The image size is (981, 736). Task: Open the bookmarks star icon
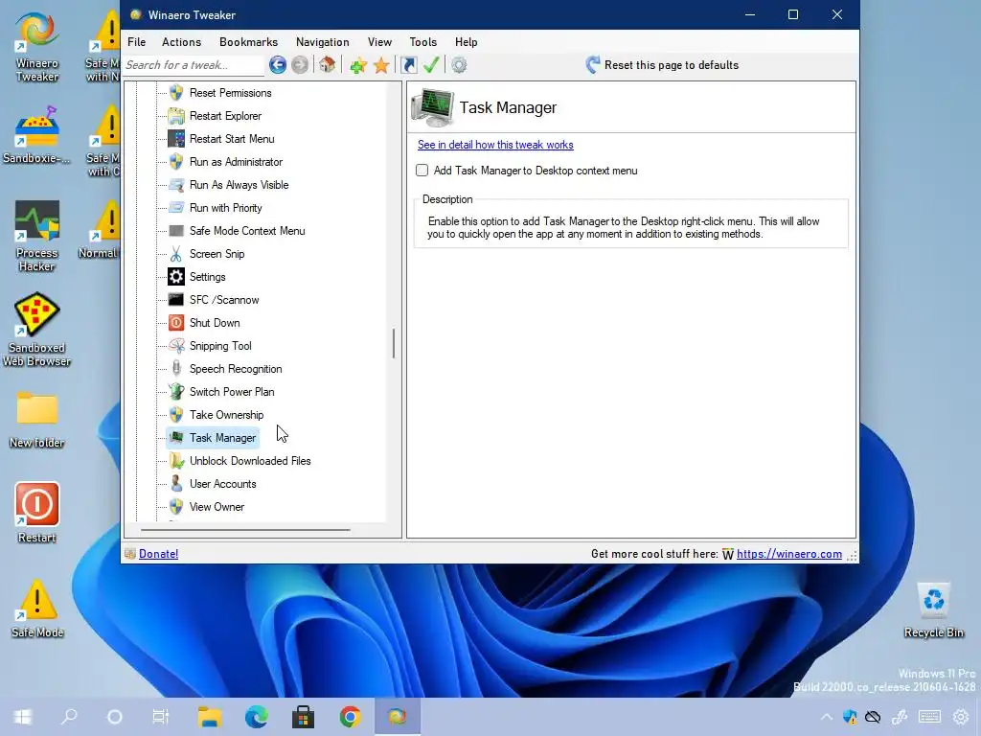tap(381, 65)
